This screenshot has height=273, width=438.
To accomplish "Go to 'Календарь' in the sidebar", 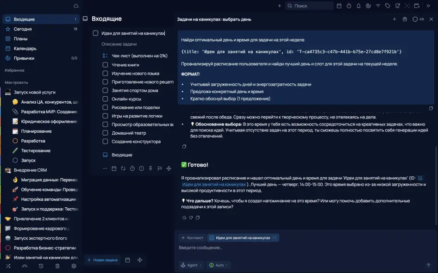I will pyautogui.click(x=25, y=49).
